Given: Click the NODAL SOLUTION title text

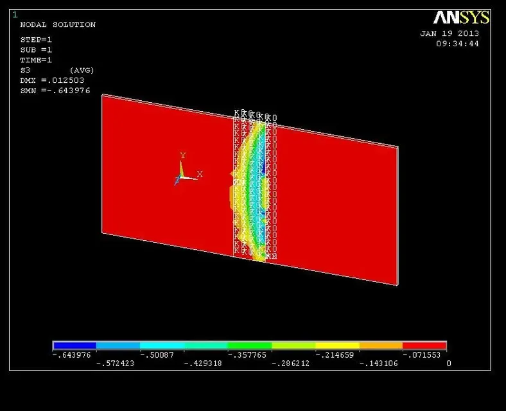Looking at the screenshot, I should [58, 24].
